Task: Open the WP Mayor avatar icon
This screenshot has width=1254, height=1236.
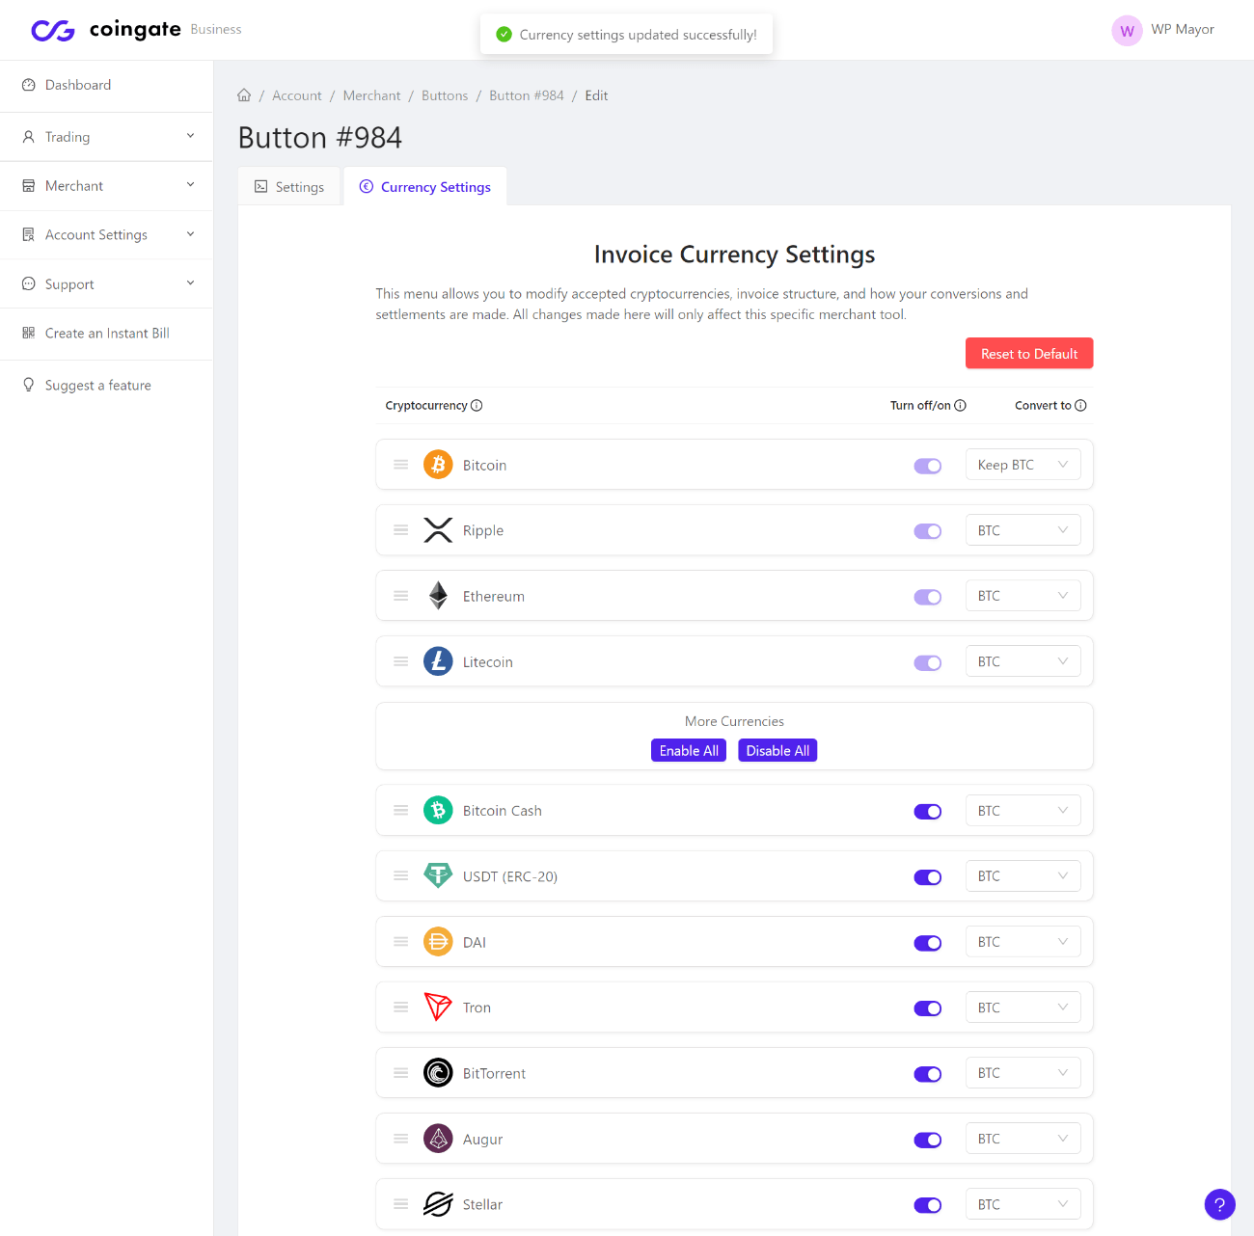Action: [1127, 31]
